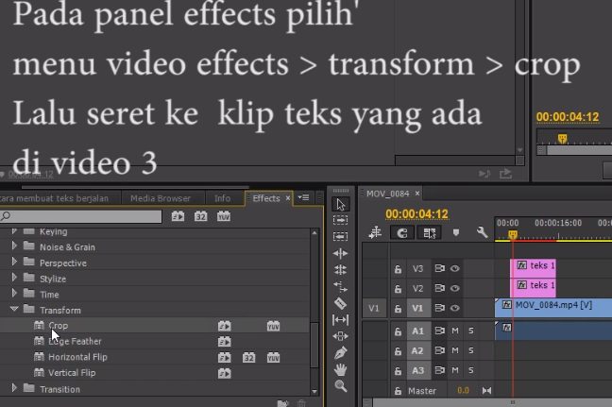
Task: Mute track A1
Action: point(455,331)
